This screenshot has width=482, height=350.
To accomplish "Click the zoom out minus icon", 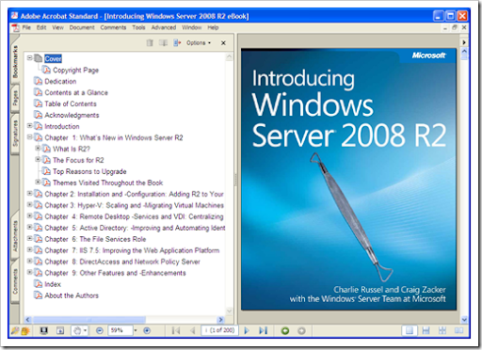I will [x=100, y=330].
